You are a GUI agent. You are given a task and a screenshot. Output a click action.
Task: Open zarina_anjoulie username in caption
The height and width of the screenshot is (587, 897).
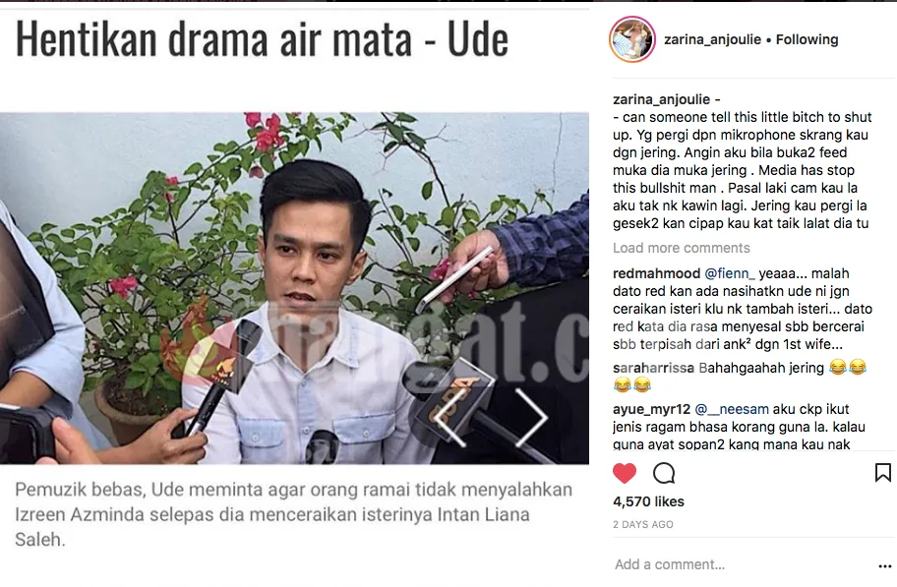[x=661, y=99]
